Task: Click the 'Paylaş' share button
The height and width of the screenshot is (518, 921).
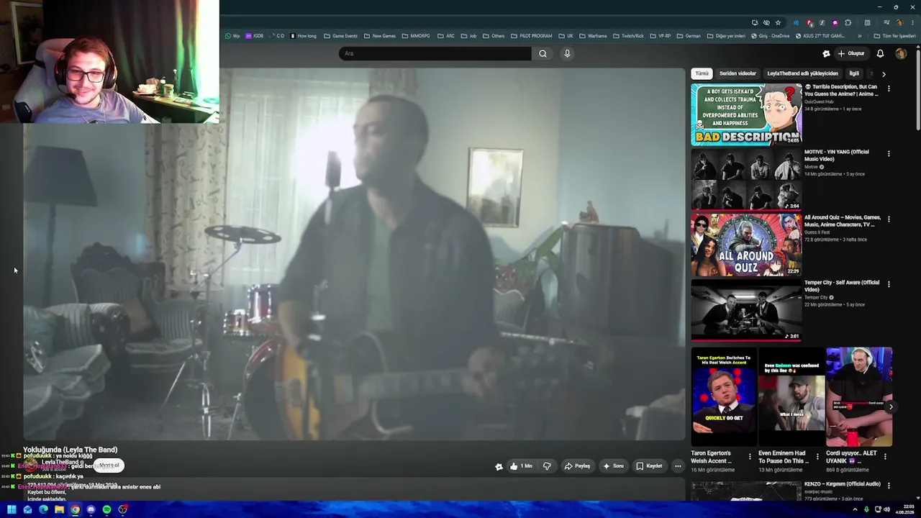Action: (578, 466)
